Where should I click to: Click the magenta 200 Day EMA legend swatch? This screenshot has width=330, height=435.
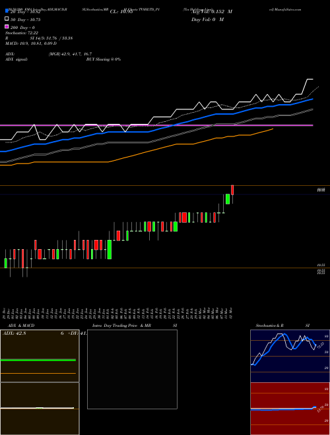[x=7, y=26]
